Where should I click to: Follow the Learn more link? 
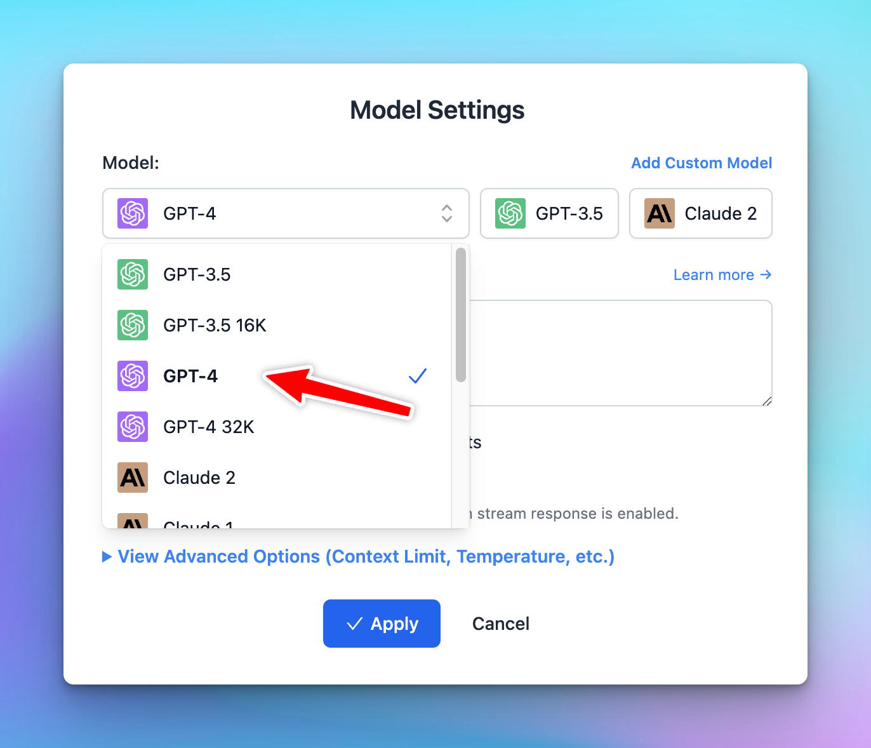[722, 274]
